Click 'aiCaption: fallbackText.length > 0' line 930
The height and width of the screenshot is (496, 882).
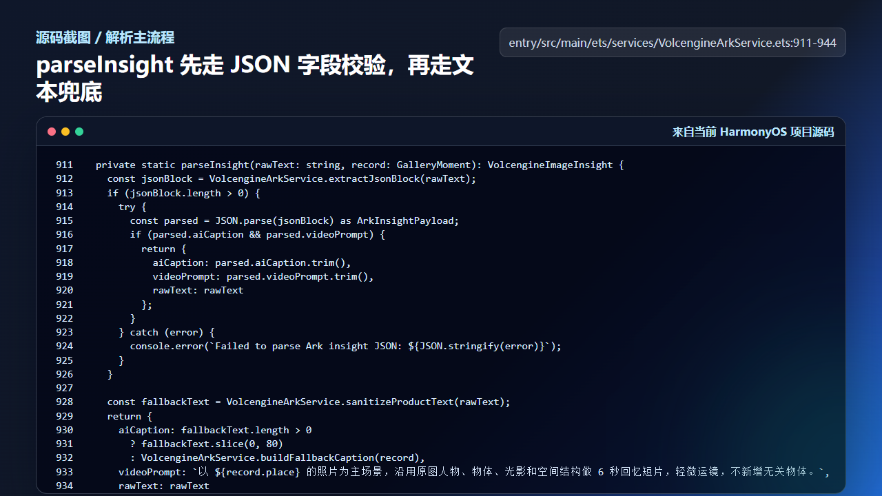[215, 430]
